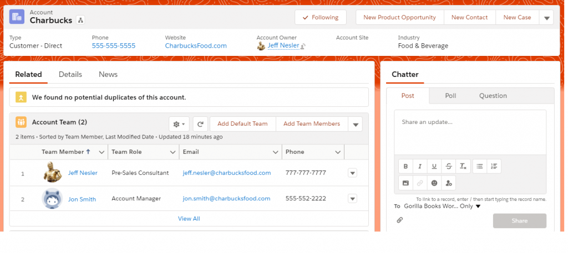The image size is (568, 253).
Task: Insert a bulleted list in Chatter post
Action: [x=480, y=166]
